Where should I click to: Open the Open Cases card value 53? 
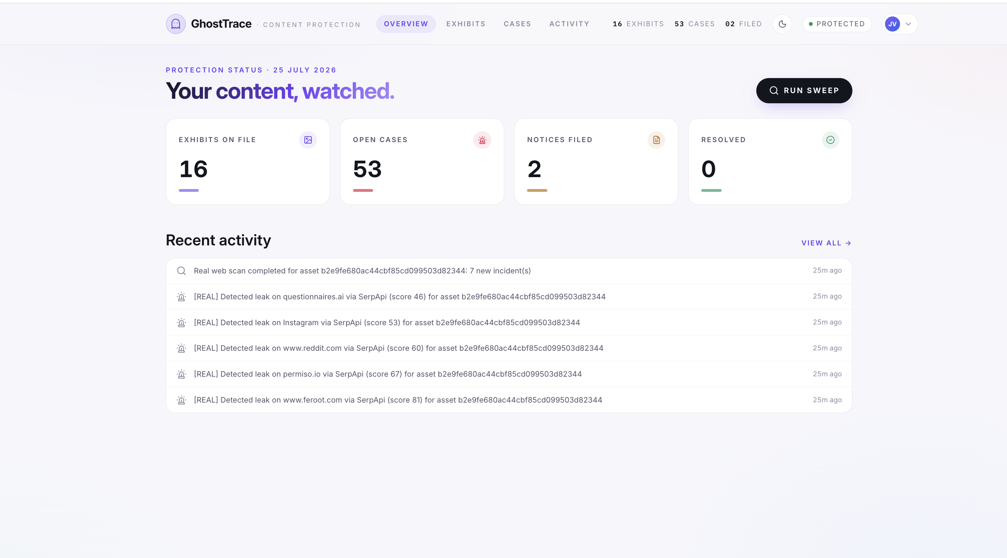tap(367, 169)
